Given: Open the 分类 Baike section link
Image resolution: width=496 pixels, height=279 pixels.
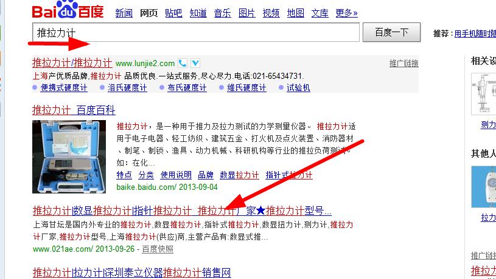Looking at the screenshot, I should pyautogui.click(x=146, y=175).
